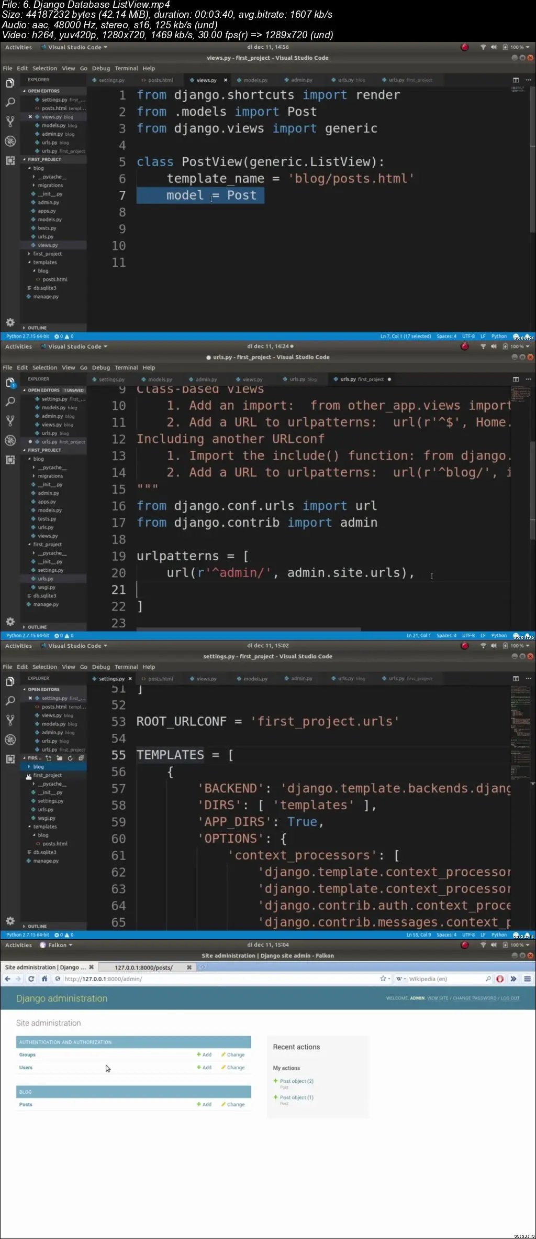Click Change link for Users
This screenshot has height=1239, width=536.
[233, 1067]
